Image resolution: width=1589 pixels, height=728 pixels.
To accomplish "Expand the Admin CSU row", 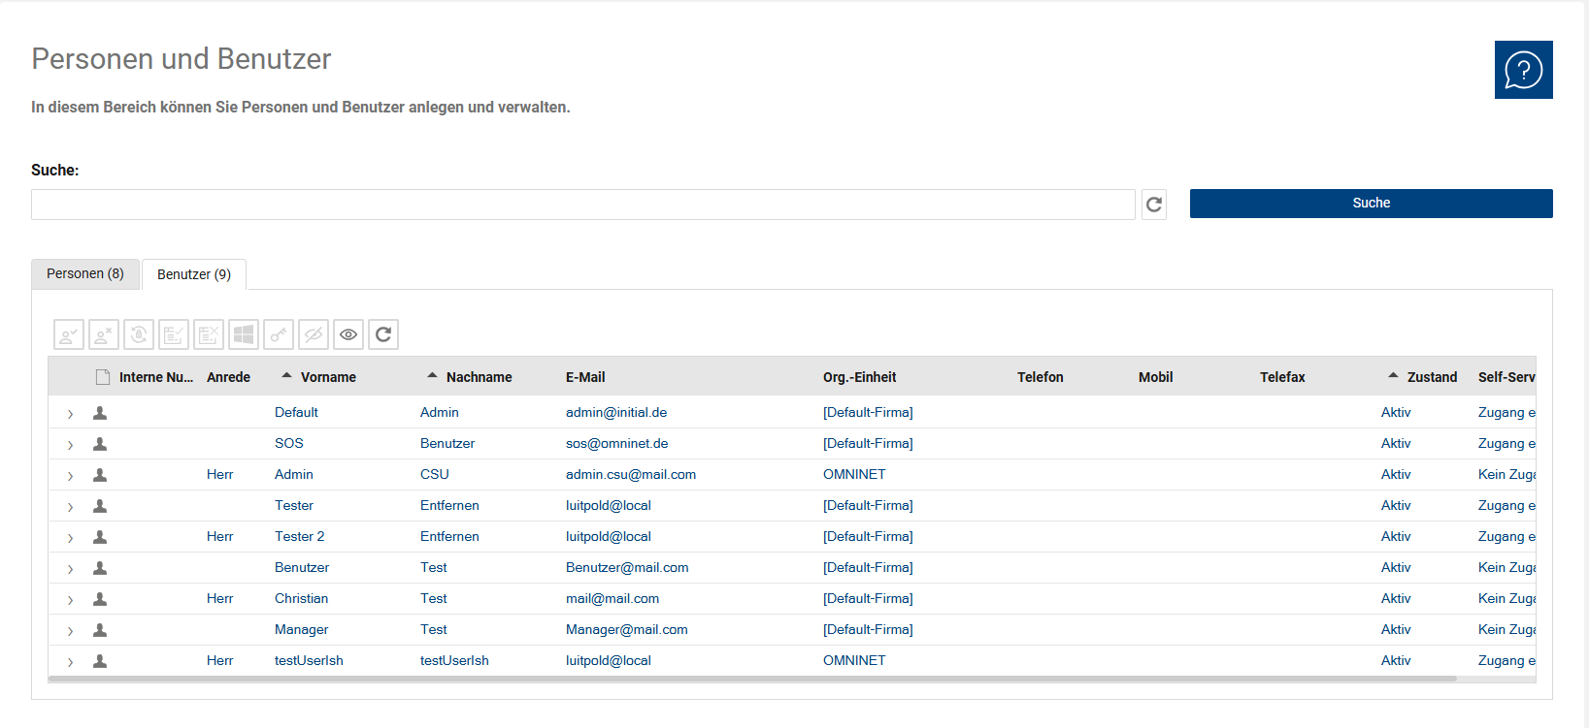I will [x=70, y=476].
